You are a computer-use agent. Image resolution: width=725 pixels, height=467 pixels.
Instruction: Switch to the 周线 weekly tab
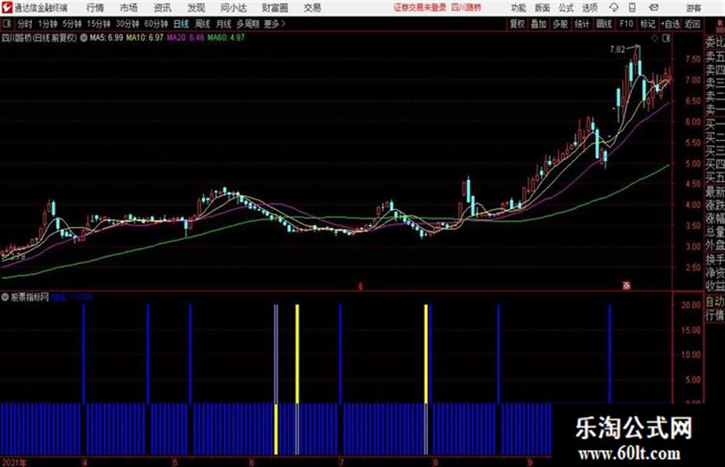click(x=203, y=24)
